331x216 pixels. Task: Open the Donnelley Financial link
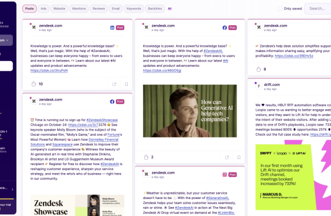[104, 140]
